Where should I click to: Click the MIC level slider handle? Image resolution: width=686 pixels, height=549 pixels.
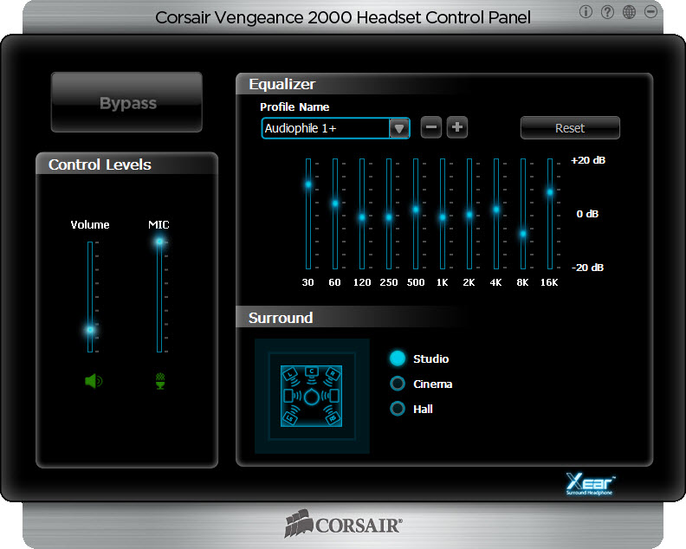(159, 241)
